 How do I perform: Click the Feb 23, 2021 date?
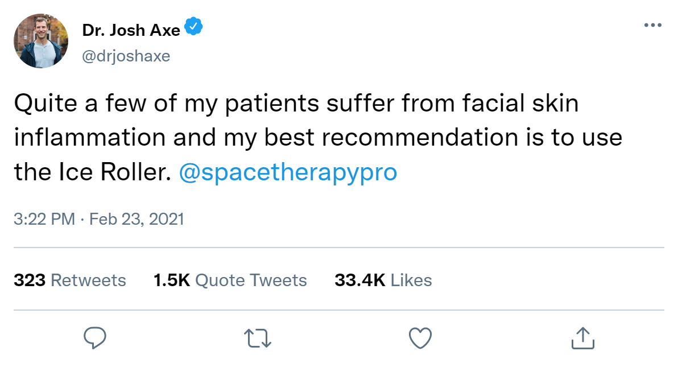point(137,219)
